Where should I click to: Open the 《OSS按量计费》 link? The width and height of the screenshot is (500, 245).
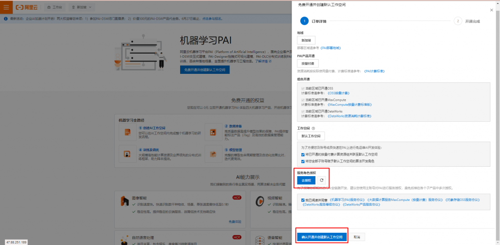pyautogui.click(x=339, y=93)
